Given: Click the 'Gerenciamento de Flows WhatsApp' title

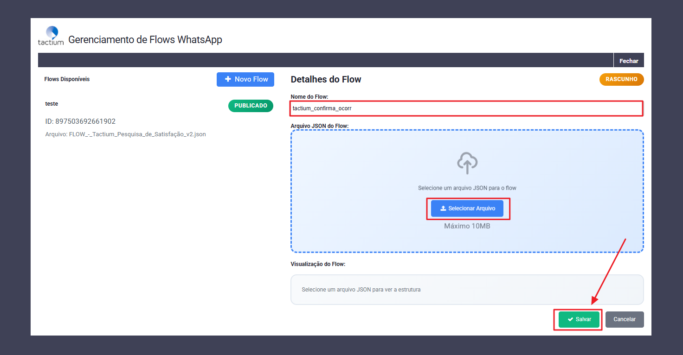Looking at the screenshot, I should point(145,39).
